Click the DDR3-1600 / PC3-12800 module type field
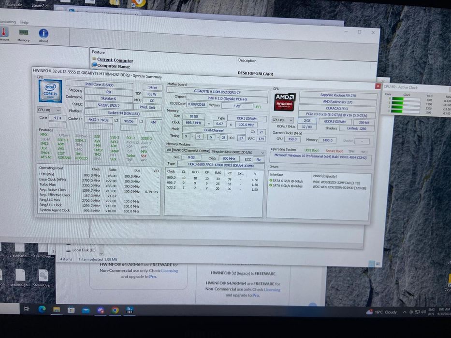451x338 pixels. [220, 166]
